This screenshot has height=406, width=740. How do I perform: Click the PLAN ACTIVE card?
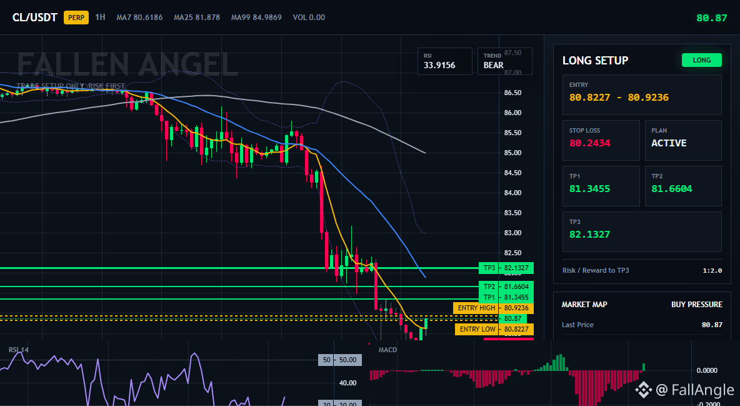(683, 140)
